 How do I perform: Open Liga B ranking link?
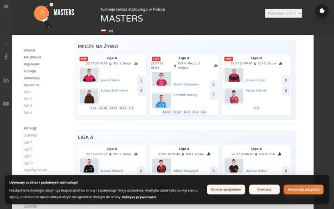tap(28, 149)
